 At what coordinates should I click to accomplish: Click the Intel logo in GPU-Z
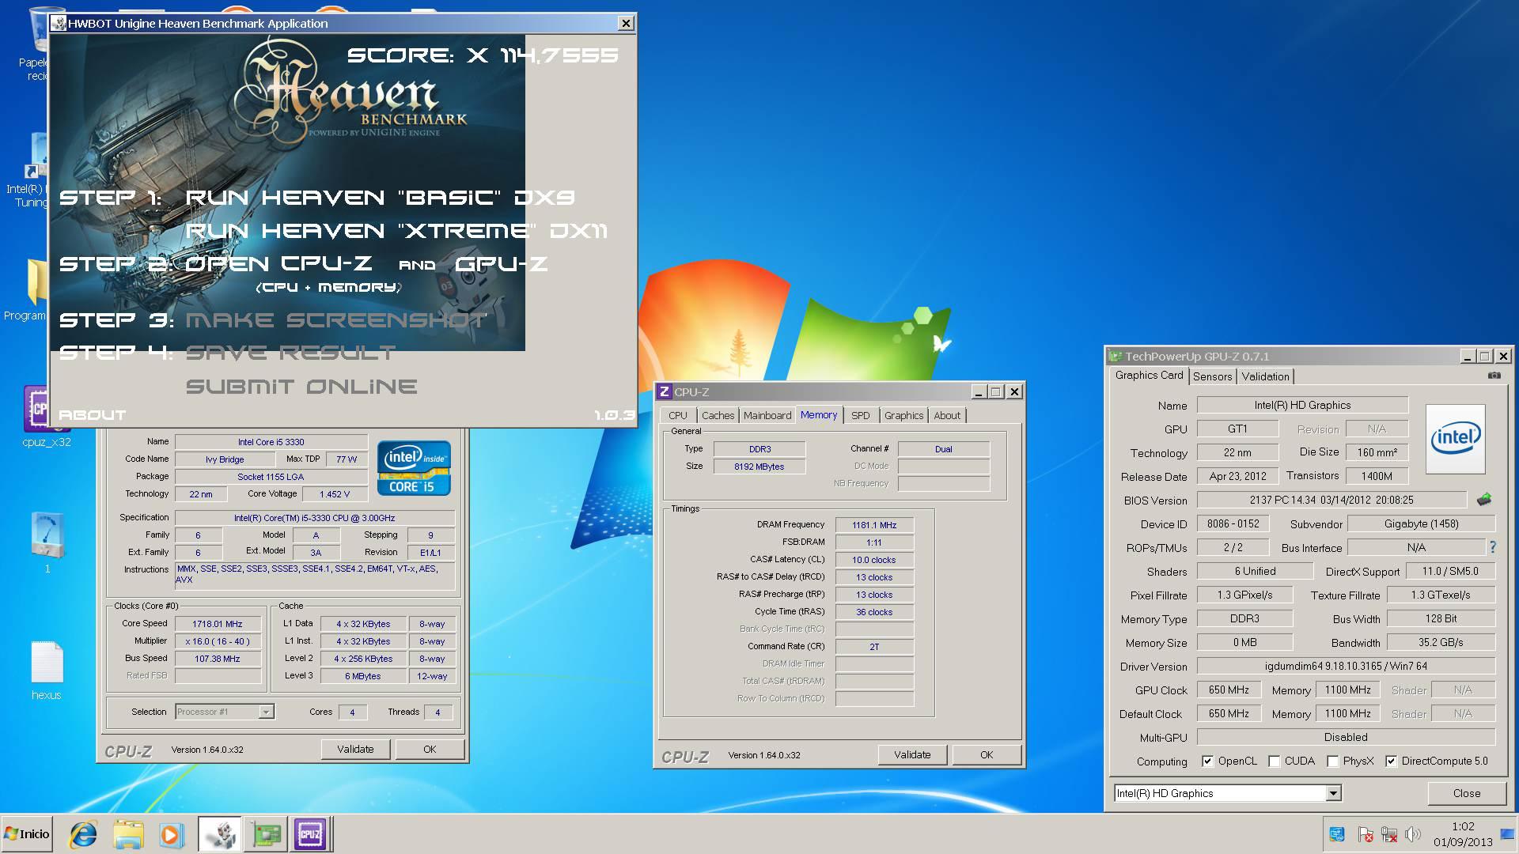tap(1456, 439)
